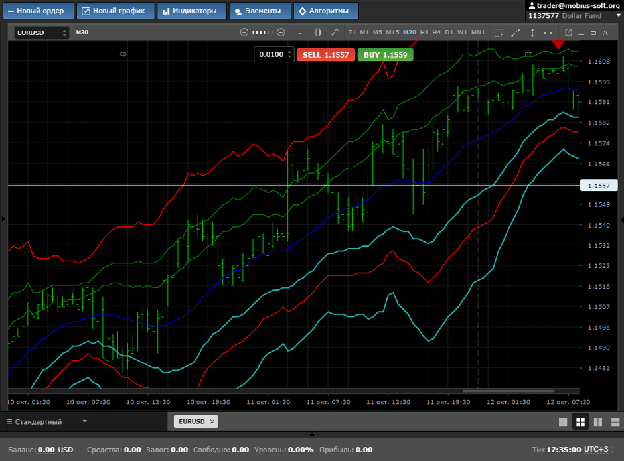The image size is (624, 461).
Task: Click the zoom level slider
Action: 263,33
